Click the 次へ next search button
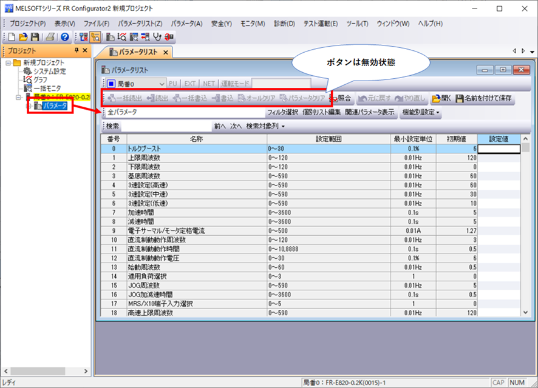Screen dimensions: 538x388 (x=236, y=126)
